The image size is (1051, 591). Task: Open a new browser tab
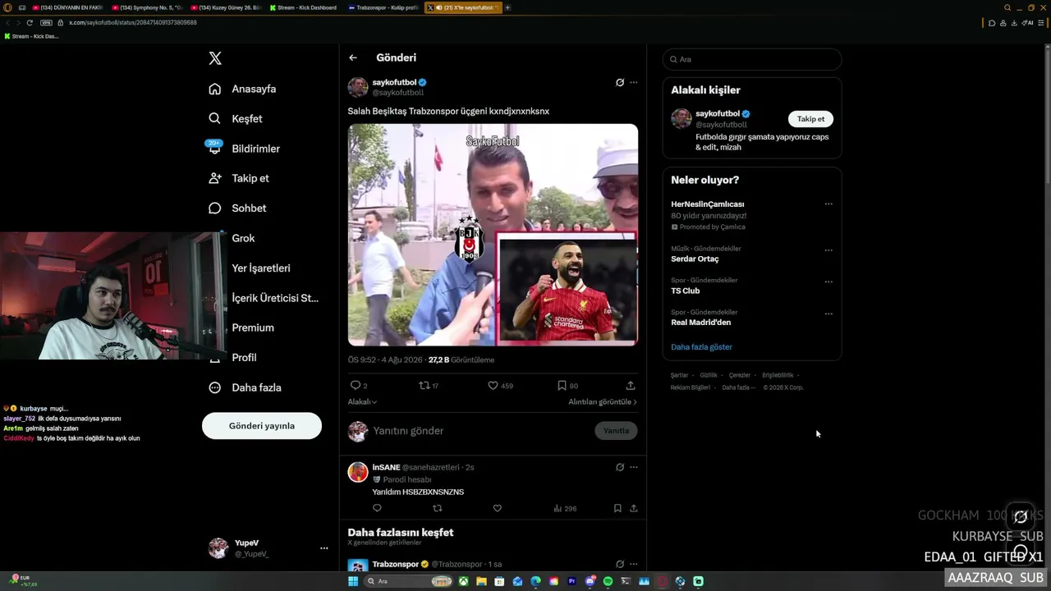[507, 7]
